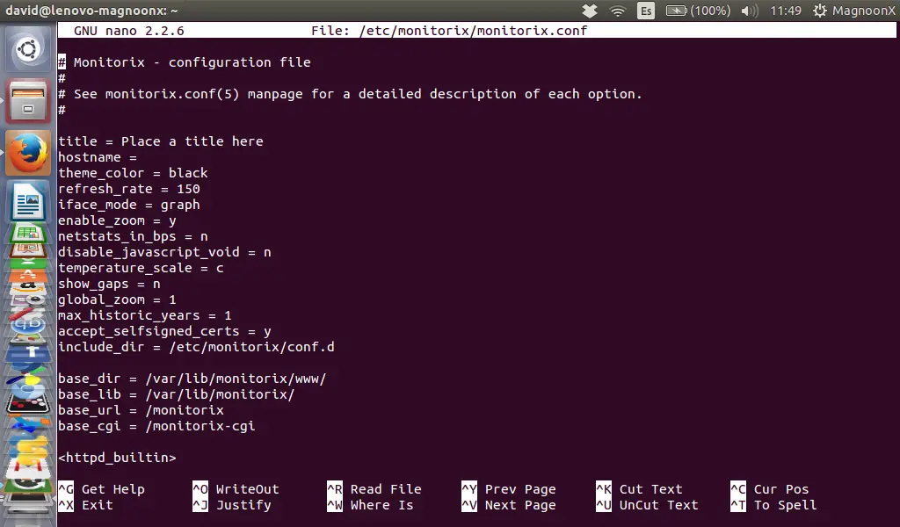The image size is (900, 527).
Task: Place cursor on 'Monitorix - configuration file' comment
Action: tap(192, 62)
